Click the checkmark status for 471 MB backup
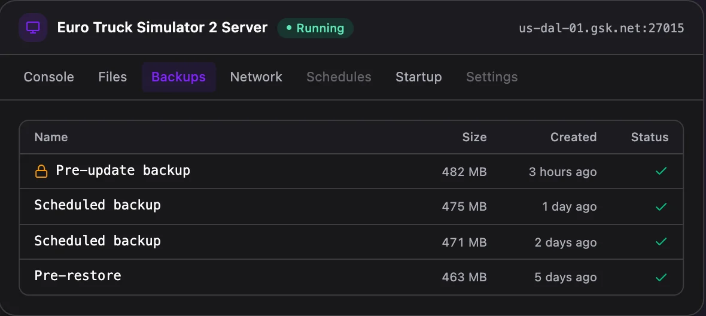This screenshot has height=316, width=706. click(x=661, y=242)
